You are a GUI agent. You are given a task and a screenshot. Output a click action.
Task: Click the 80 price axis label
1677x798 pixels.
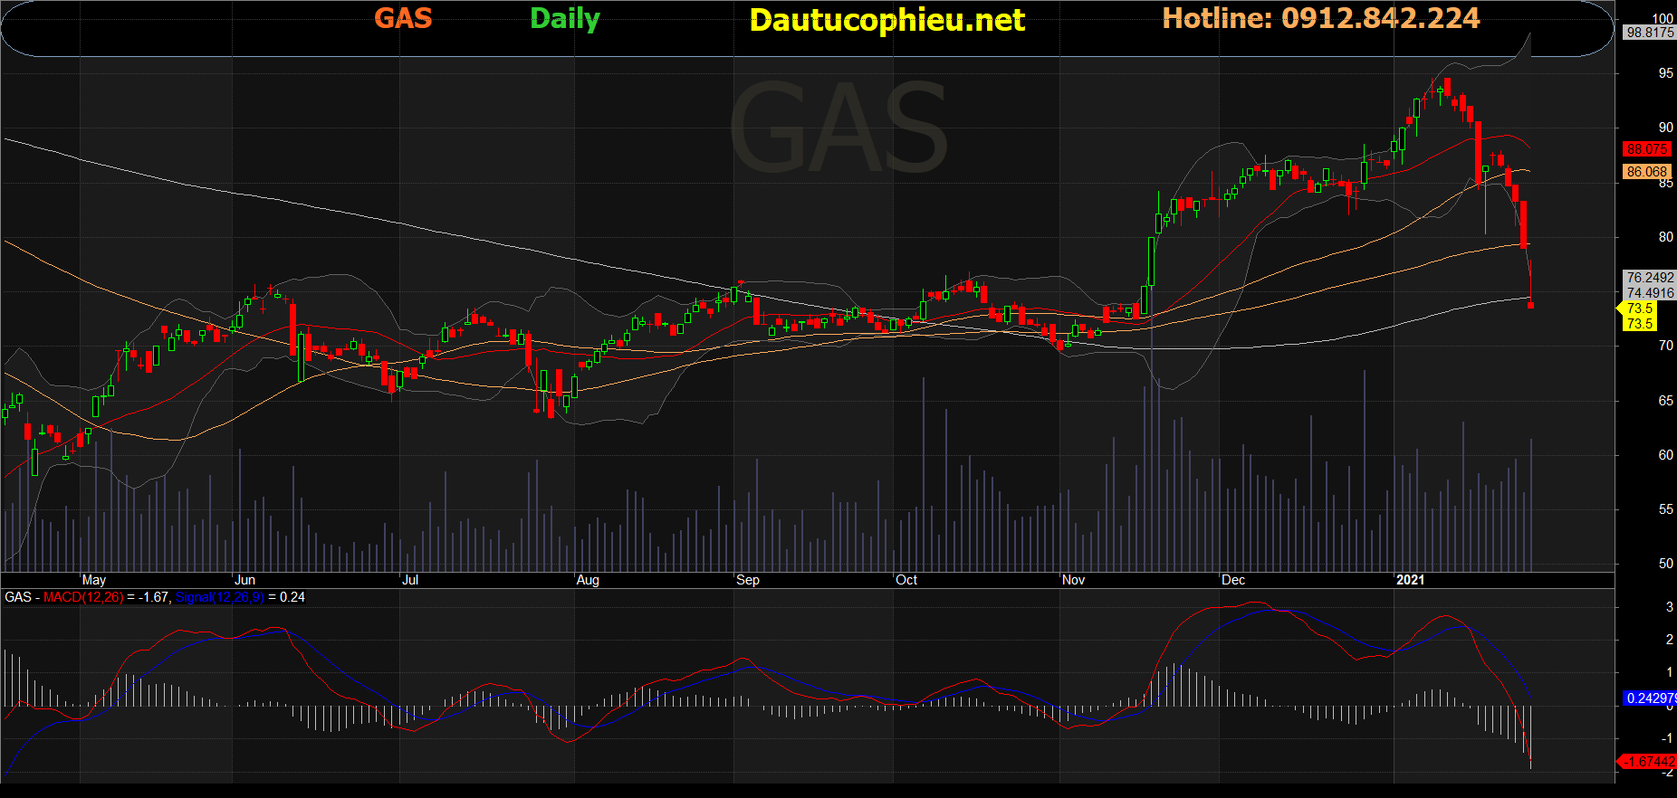pos(1665,237)
